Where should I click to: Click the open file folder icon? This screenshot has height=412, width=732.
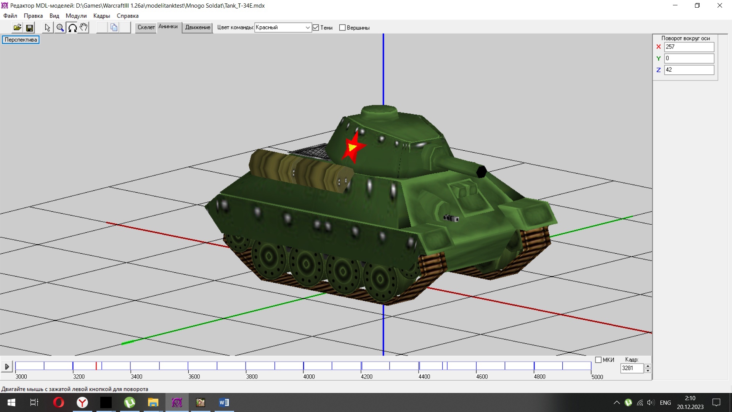(17, 27)
